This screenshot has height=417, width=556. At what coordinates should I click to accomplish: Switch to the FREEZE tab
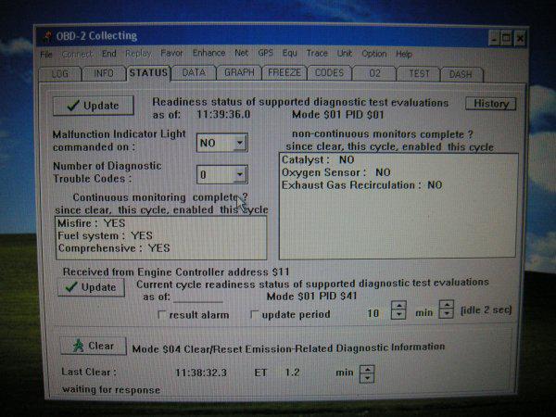284,72
